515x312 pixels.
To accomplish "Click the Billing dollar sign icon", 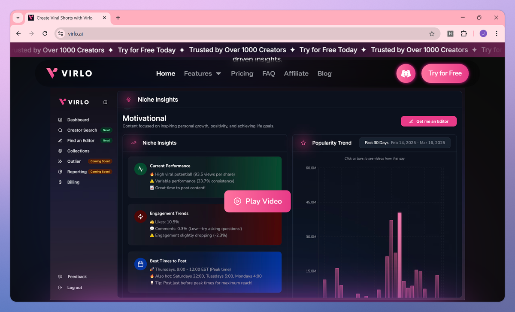I will coord(60,182).
